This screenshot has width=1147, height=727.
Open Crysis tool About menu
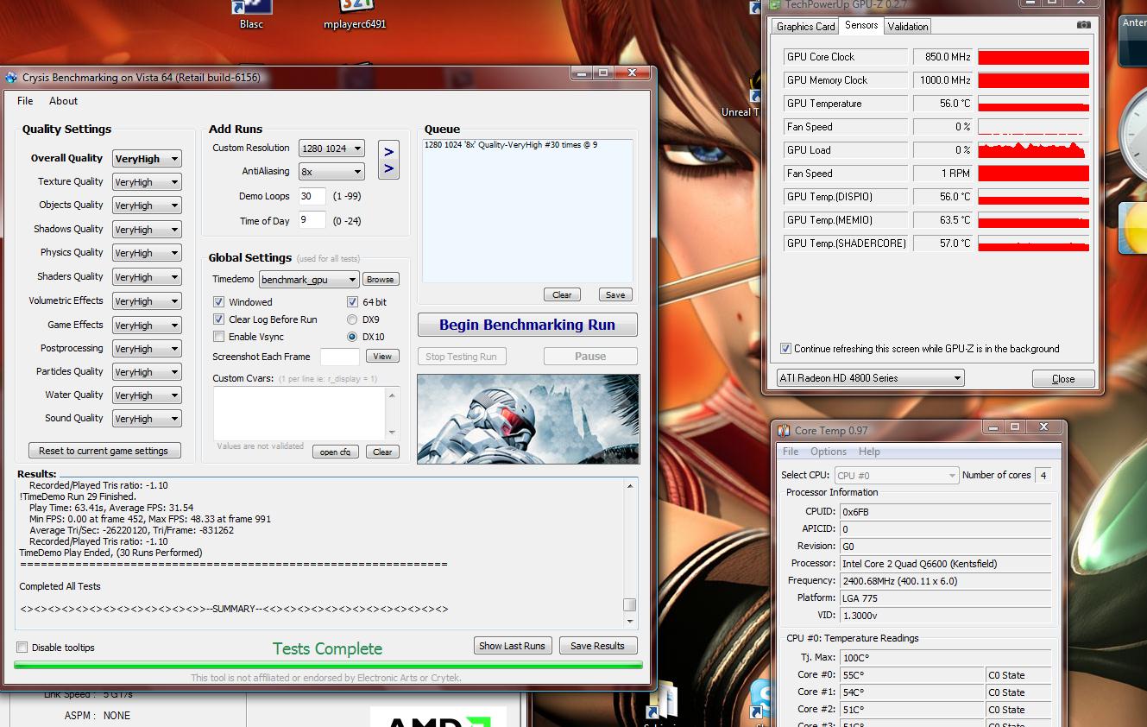click(x=63, y=101)
